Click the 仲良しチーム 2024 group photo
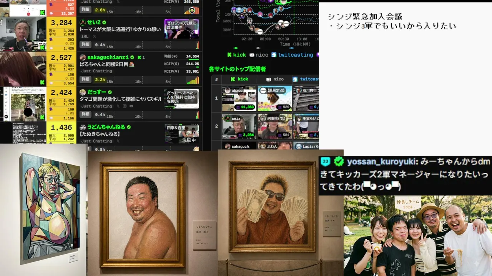492x276 pixels. 418,236
